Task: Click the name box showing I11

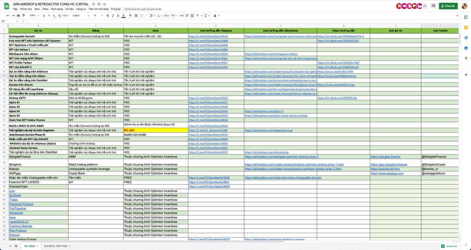Action: [x=8, y=21]
